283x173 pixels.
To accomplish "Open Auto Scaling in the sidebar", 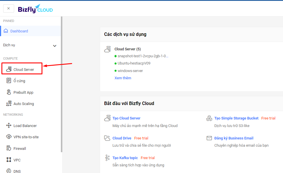I will tap(24, 104).
